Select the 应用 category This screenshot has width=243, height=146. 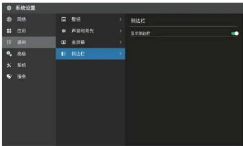coord(29,31)
